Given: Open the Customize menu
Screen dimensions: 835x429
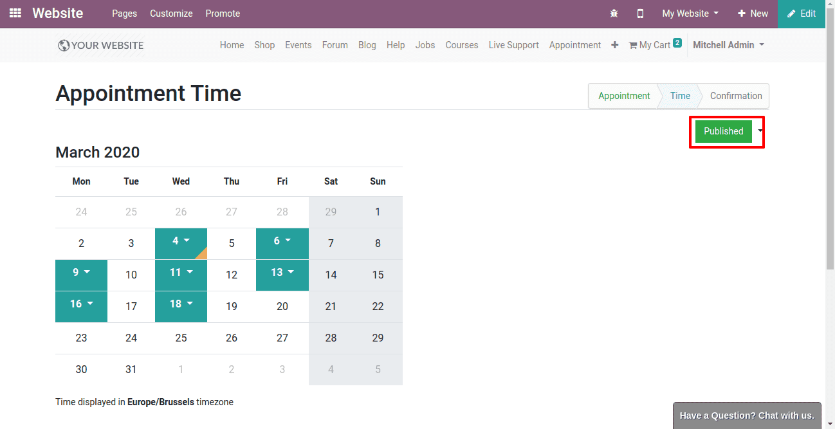Looking at the screenshot, I should [171, 14].
